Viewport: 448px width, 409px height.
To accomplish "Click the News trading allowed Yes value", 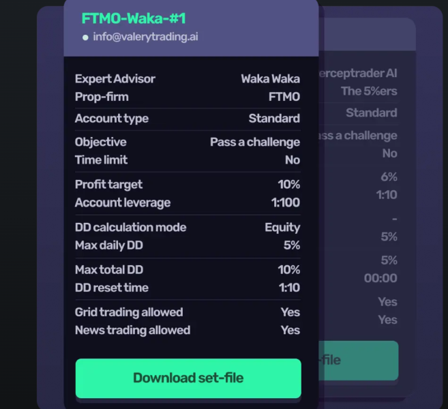I will click(x=290, y=330).
